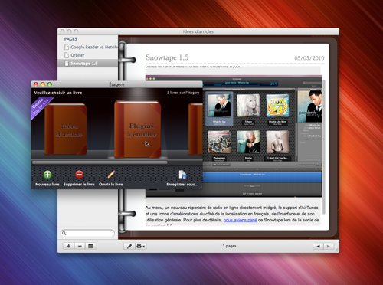
Task: Click the PAGES sidebar header
Action: 70,39
